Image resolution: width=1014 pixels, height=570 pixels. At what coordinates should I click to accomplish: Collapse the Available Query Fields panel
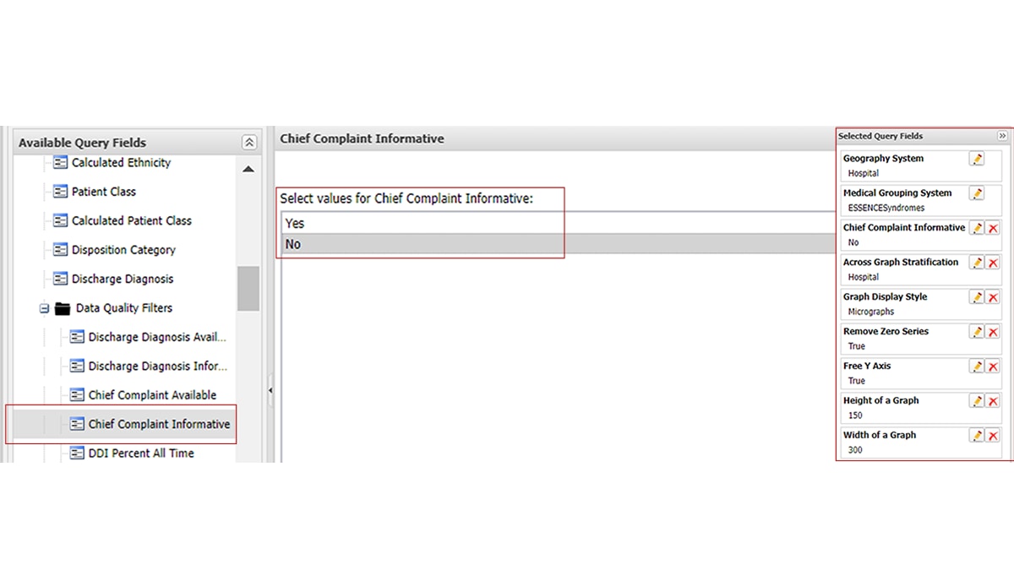coord(248,143)
